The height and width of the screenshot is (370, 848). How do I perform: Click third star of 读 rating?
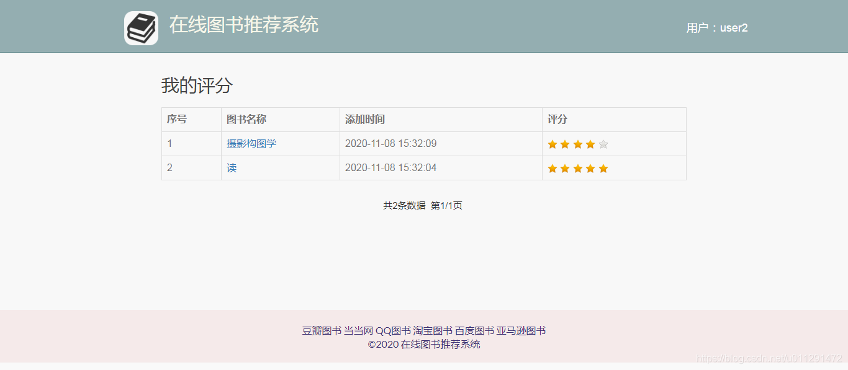(578, 169)
